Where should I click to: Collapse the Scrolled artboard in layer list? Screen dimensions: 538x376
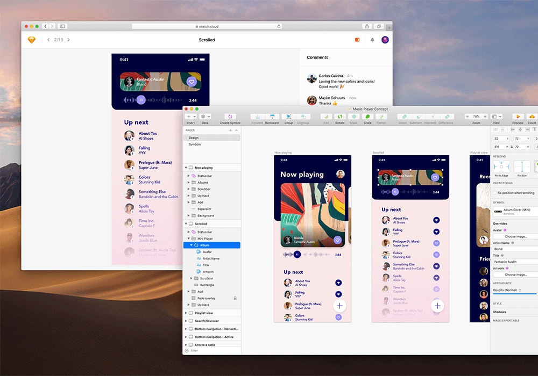pos(186,224)
